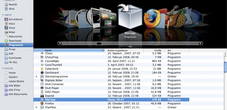
Task: Expand the Flip4Mac folder
Action: click(x=37, y=107)
